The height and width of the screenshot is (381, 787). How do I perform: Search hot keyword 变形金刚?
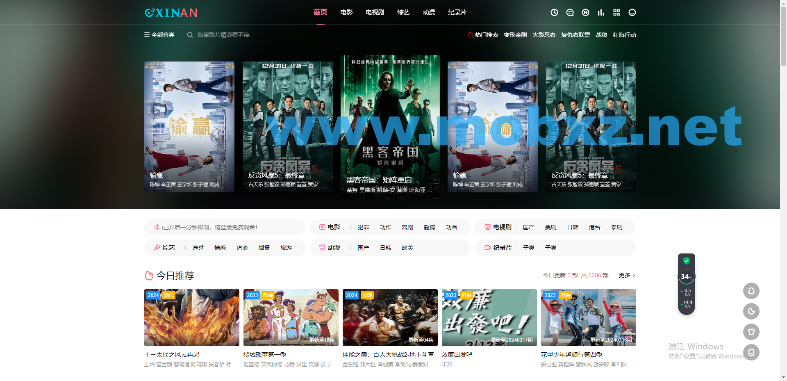(x=515, y=35)
